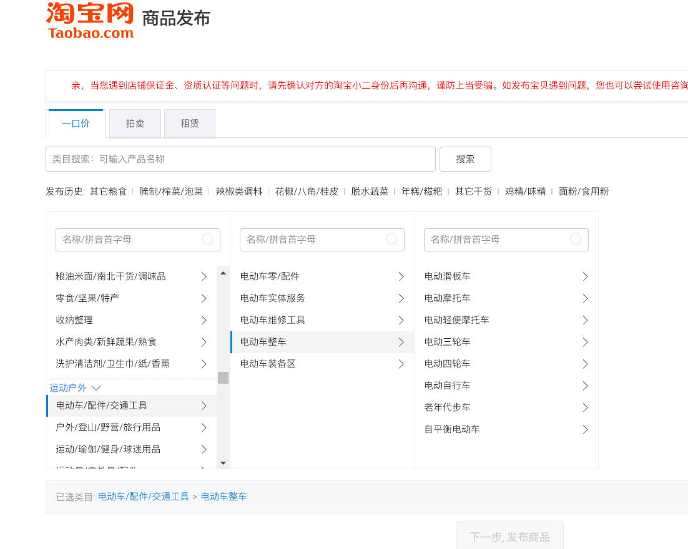Switch to the 拍卖 tab
Viewport: 688px width, 549px height.
pyautogui.click(x=135, y=124)
